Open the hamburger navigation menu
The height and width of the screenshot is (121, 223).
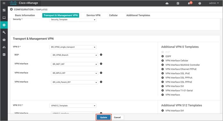[4, 3]
